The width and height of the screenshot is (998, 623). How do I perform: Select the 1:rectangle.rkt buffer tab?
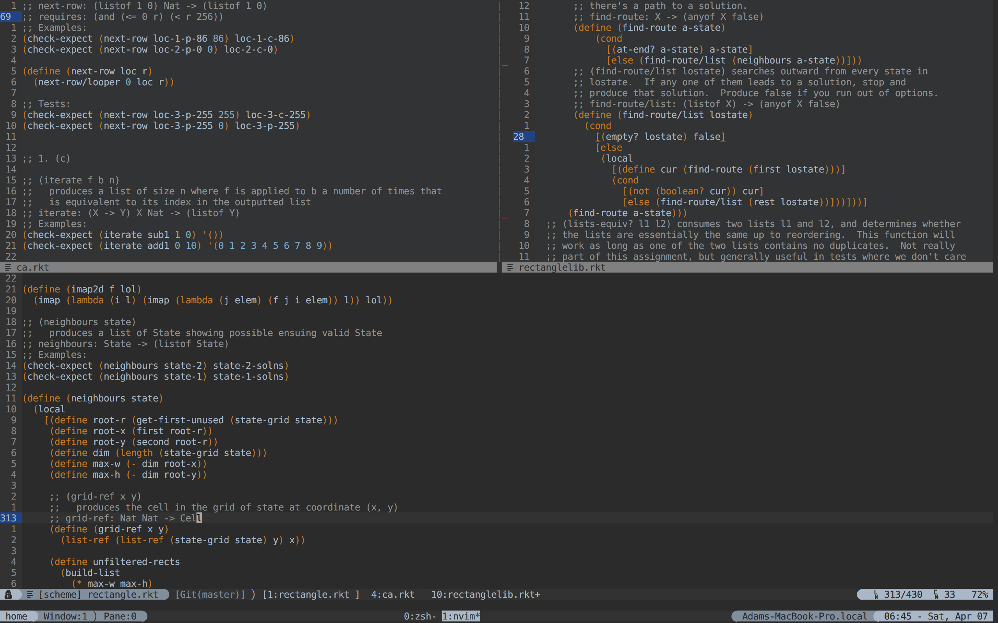coord(311,594)
